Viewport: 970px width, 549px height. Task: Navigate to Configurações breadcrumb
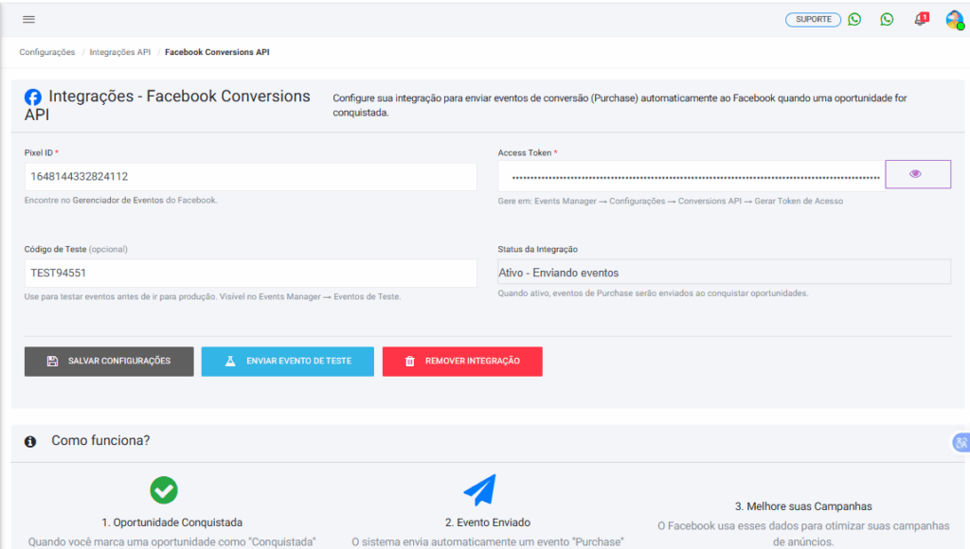[45, 52]
